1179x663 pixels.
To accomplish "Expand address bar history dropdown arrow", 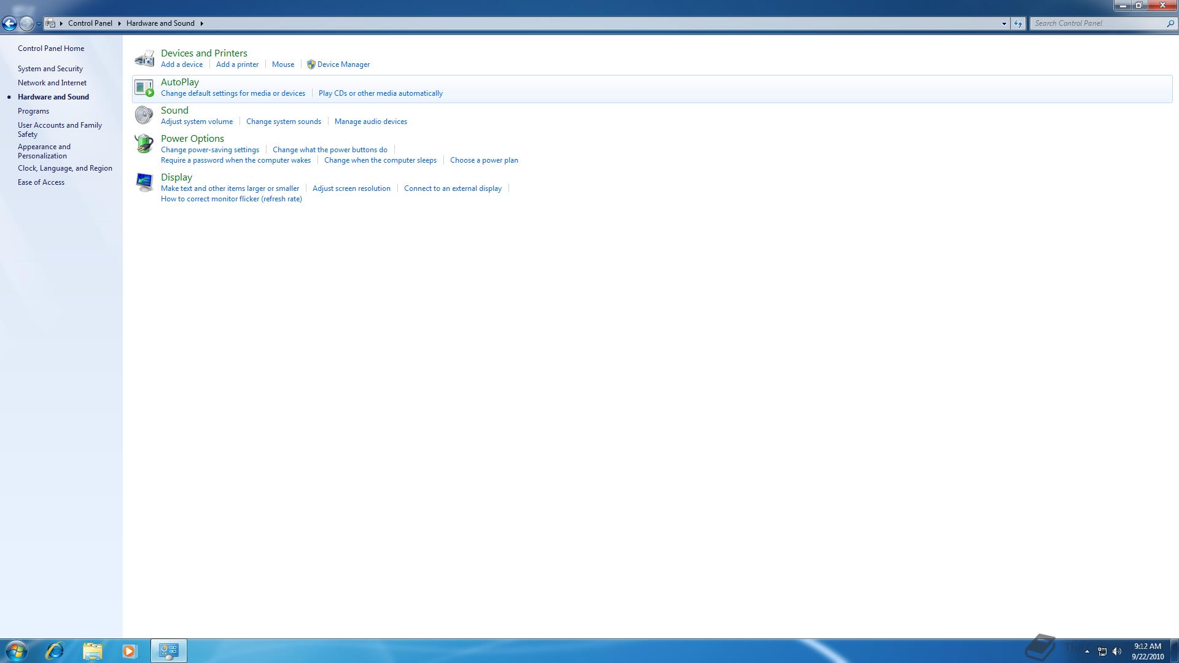I will [x=1004, y=23].
